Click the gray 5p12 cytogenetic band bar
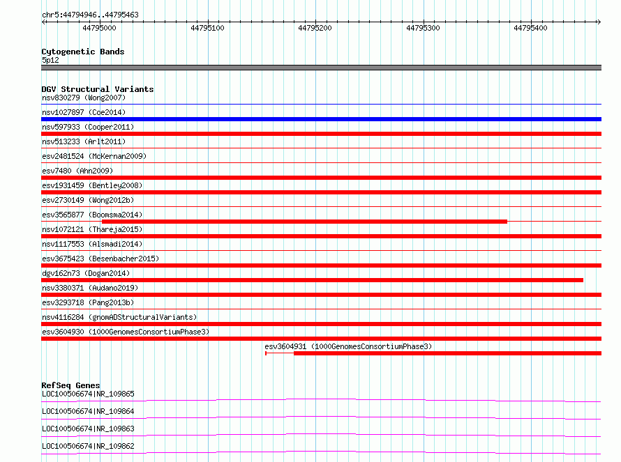 (x=321, y=68)
